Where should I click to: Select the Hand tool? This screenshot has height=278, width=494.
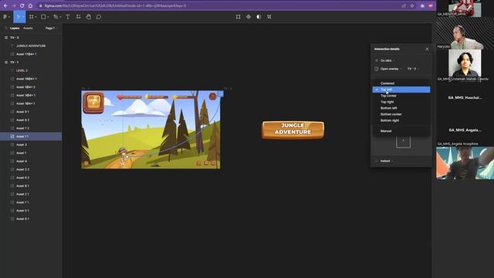point(89,17)
